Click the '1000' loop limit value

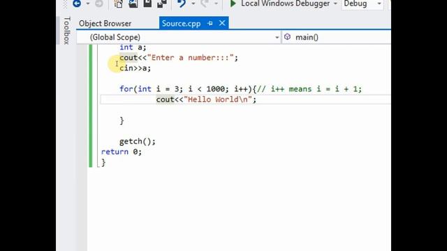[216, 89]
